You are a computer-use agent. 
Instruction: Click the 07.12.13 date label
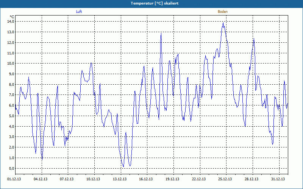pyautogui.click(x=67, y=179)
